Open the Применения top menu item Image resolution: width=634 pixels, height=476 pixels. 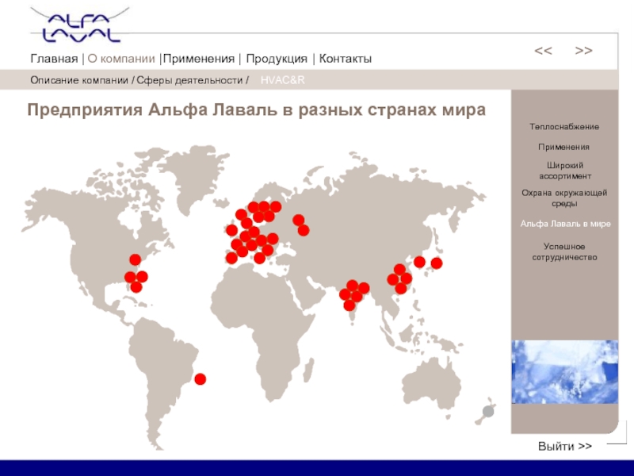tap(199, 59)
